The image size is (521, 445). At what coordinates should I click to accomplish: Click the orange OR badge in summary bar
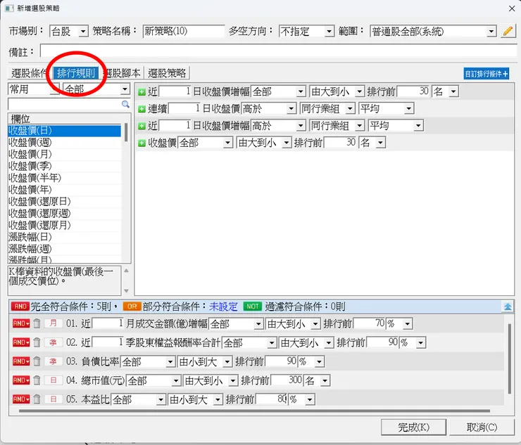[132, 307]
